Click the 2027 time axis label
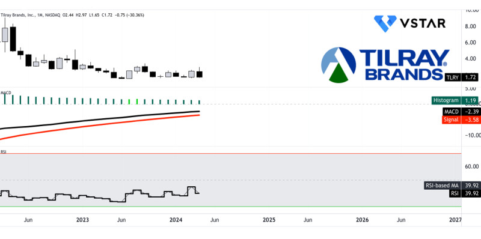This screenshot has height=239, width=481. pyautogui.click(x=455, y=220)
